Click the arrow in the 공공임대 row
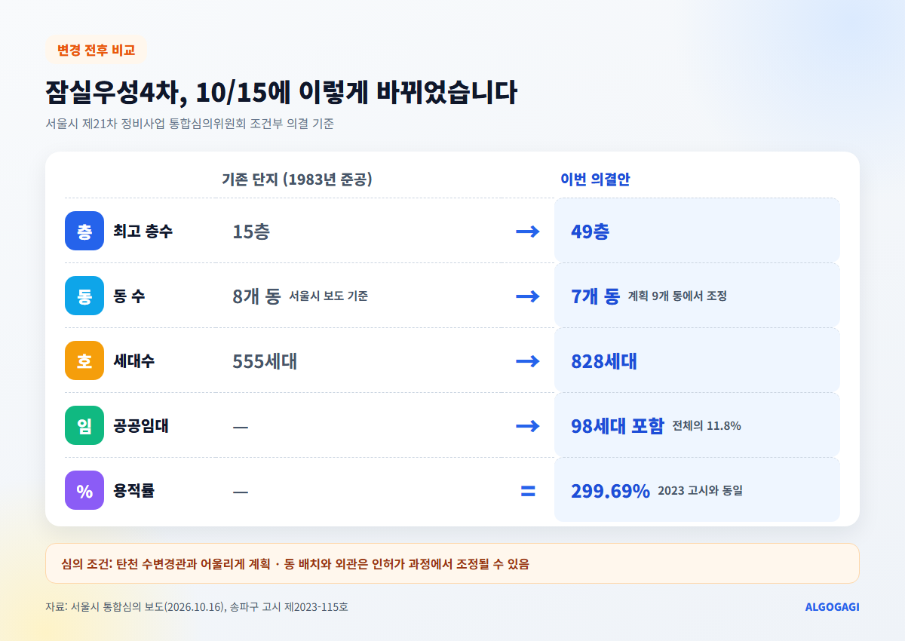The image size is (905, 641). point(528,426)
